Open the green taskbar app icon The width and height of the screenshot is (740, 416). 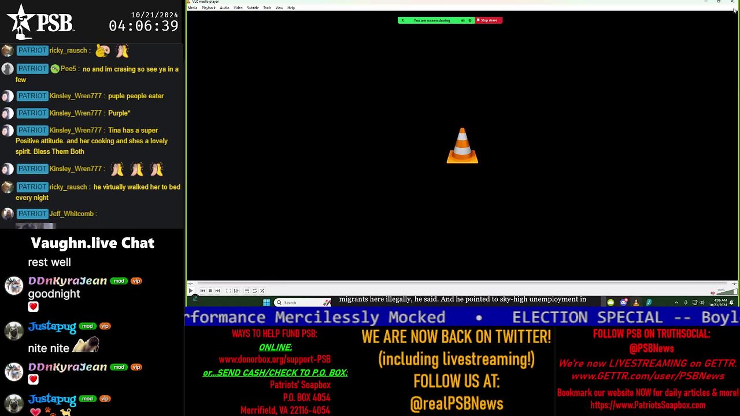point(610,302)
